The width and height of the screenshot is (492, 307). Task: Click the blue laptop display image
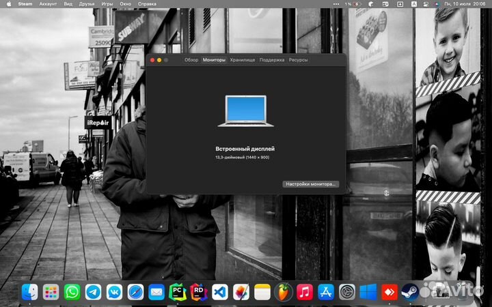(x=246, y=111)
